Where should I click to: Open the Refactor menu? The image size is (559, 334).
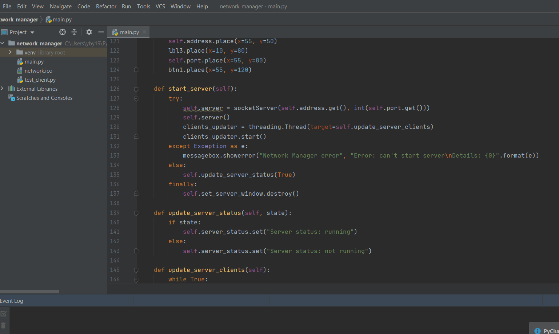[x=106, y=7]
